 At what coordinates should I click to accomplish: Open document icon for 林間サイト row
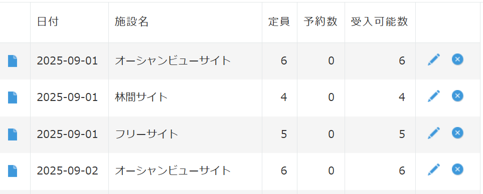click(x=13, y=97)
